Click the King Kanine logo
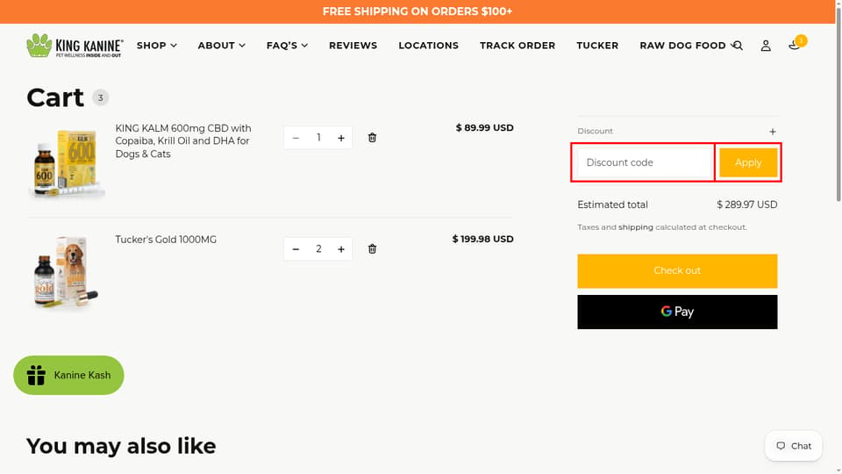842x474 pixels. [75, 46]
